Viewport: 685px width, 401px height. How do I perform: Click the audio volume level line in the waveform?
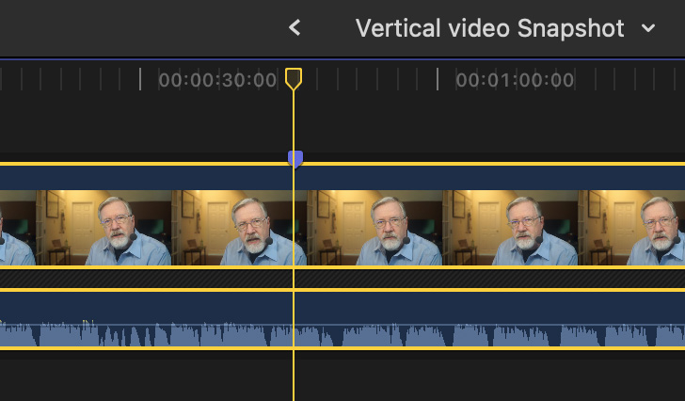[x=423, y=325]
